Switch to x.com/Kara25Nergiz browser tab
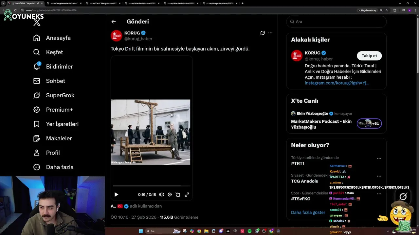Screen dimensions: 419x235 pos(103,3)
